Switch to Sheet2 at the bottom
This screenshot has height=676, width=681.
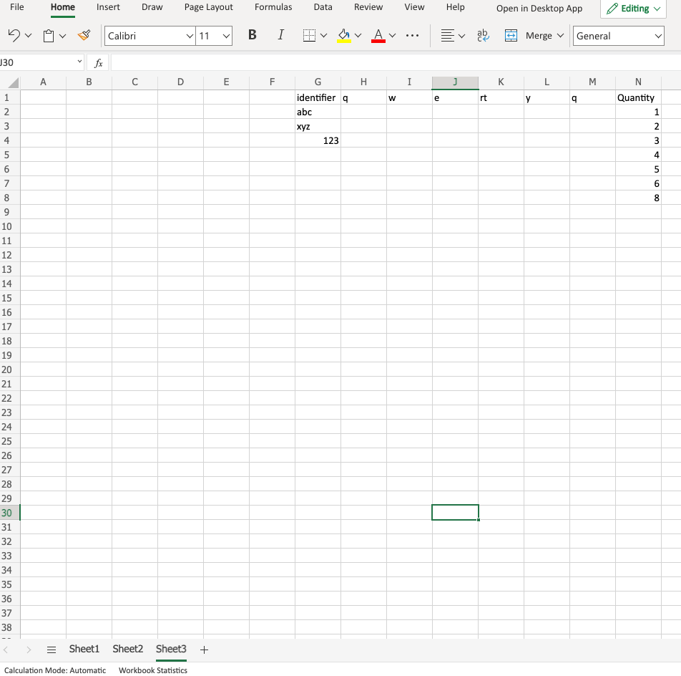(127, 649)
